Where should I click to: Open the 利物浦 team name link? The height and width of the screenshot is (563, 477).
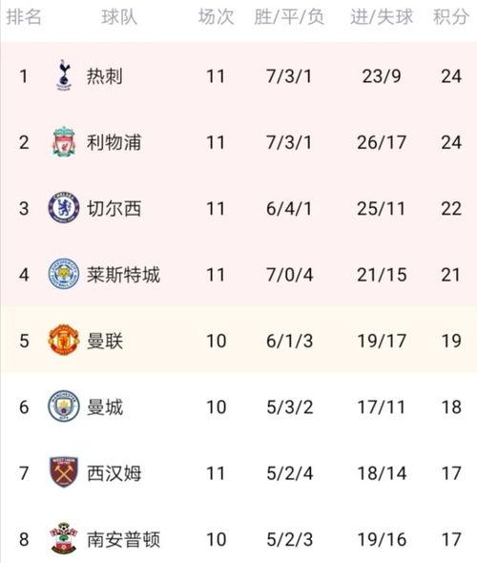[114, 142]
